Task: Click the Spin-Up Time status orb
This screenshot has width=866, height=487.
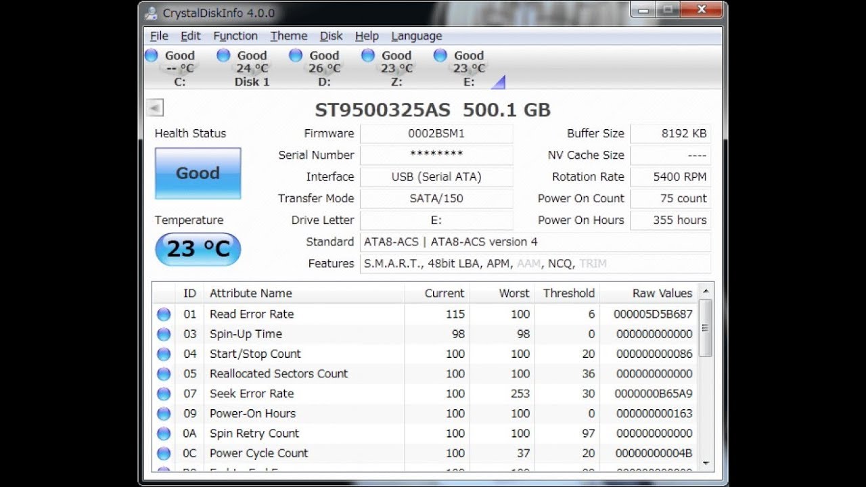Action: pos(164,333)
